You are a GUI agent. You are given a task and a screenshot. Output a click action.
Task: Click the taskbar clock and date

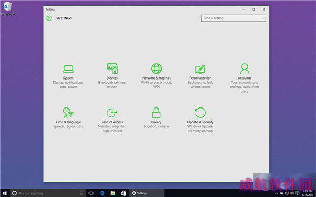coord(308,193)
